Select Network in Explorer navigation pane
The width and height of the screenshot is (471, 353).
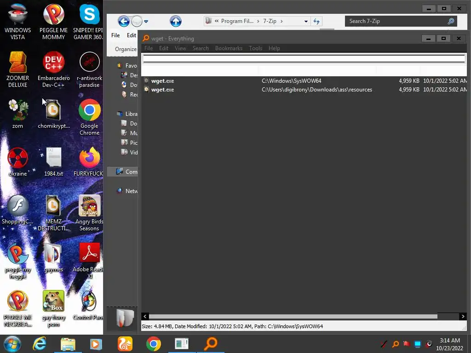127,191
